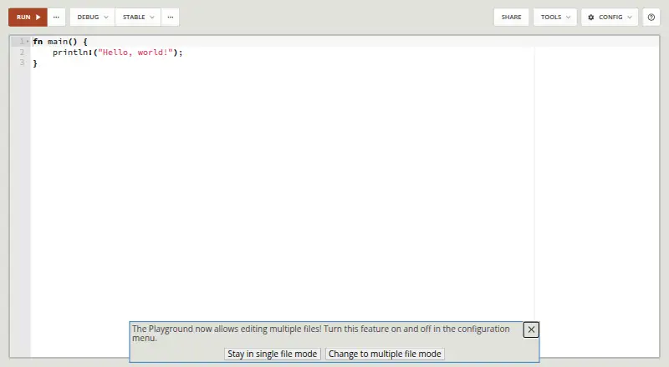Click the SHARE button
Screen dimensions: 669x367
pyautogui.click(x=511, y=17)
